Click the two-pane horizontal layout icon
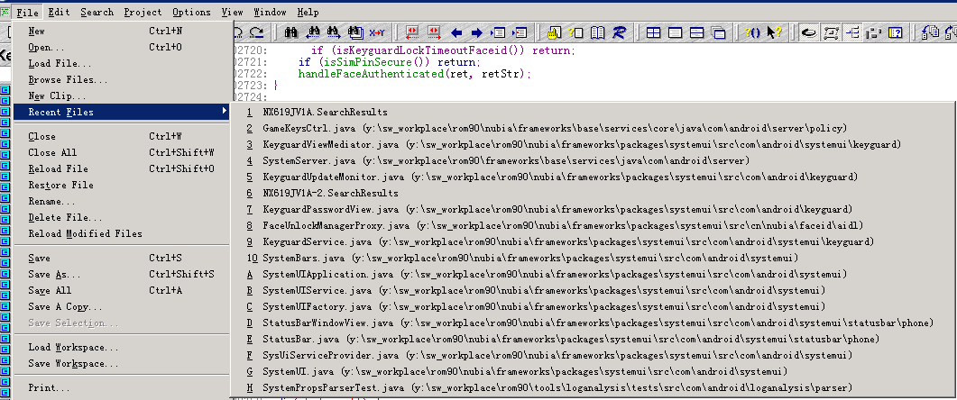The width and height of the screenshot is (957, 400). pos(696,32)
